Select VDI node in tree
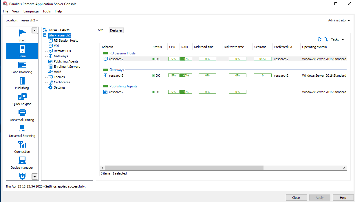 click(56, 46)
